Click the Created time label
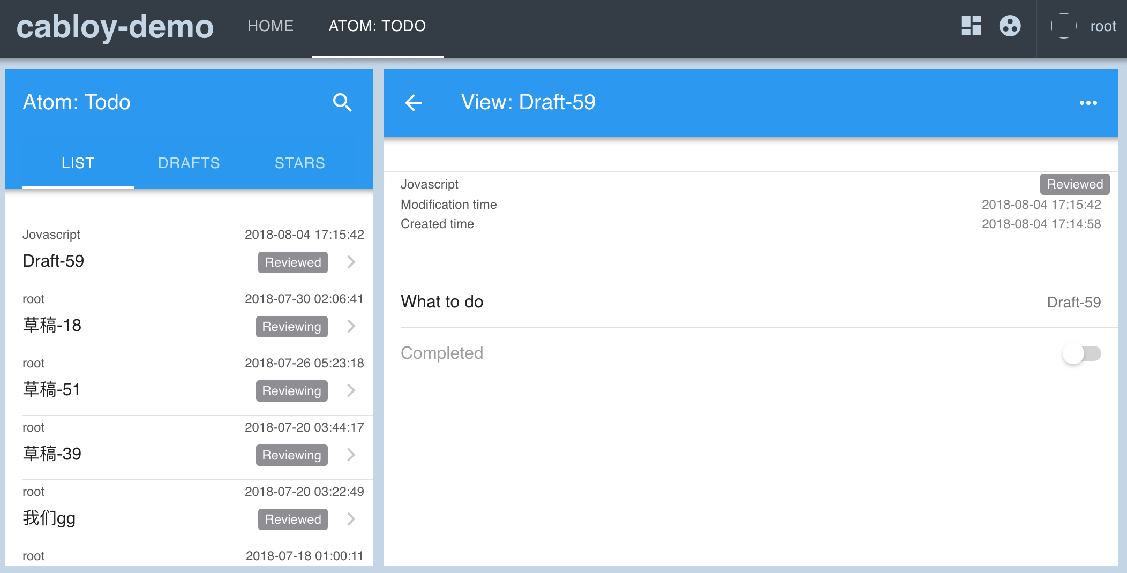 tap(437, 224)
